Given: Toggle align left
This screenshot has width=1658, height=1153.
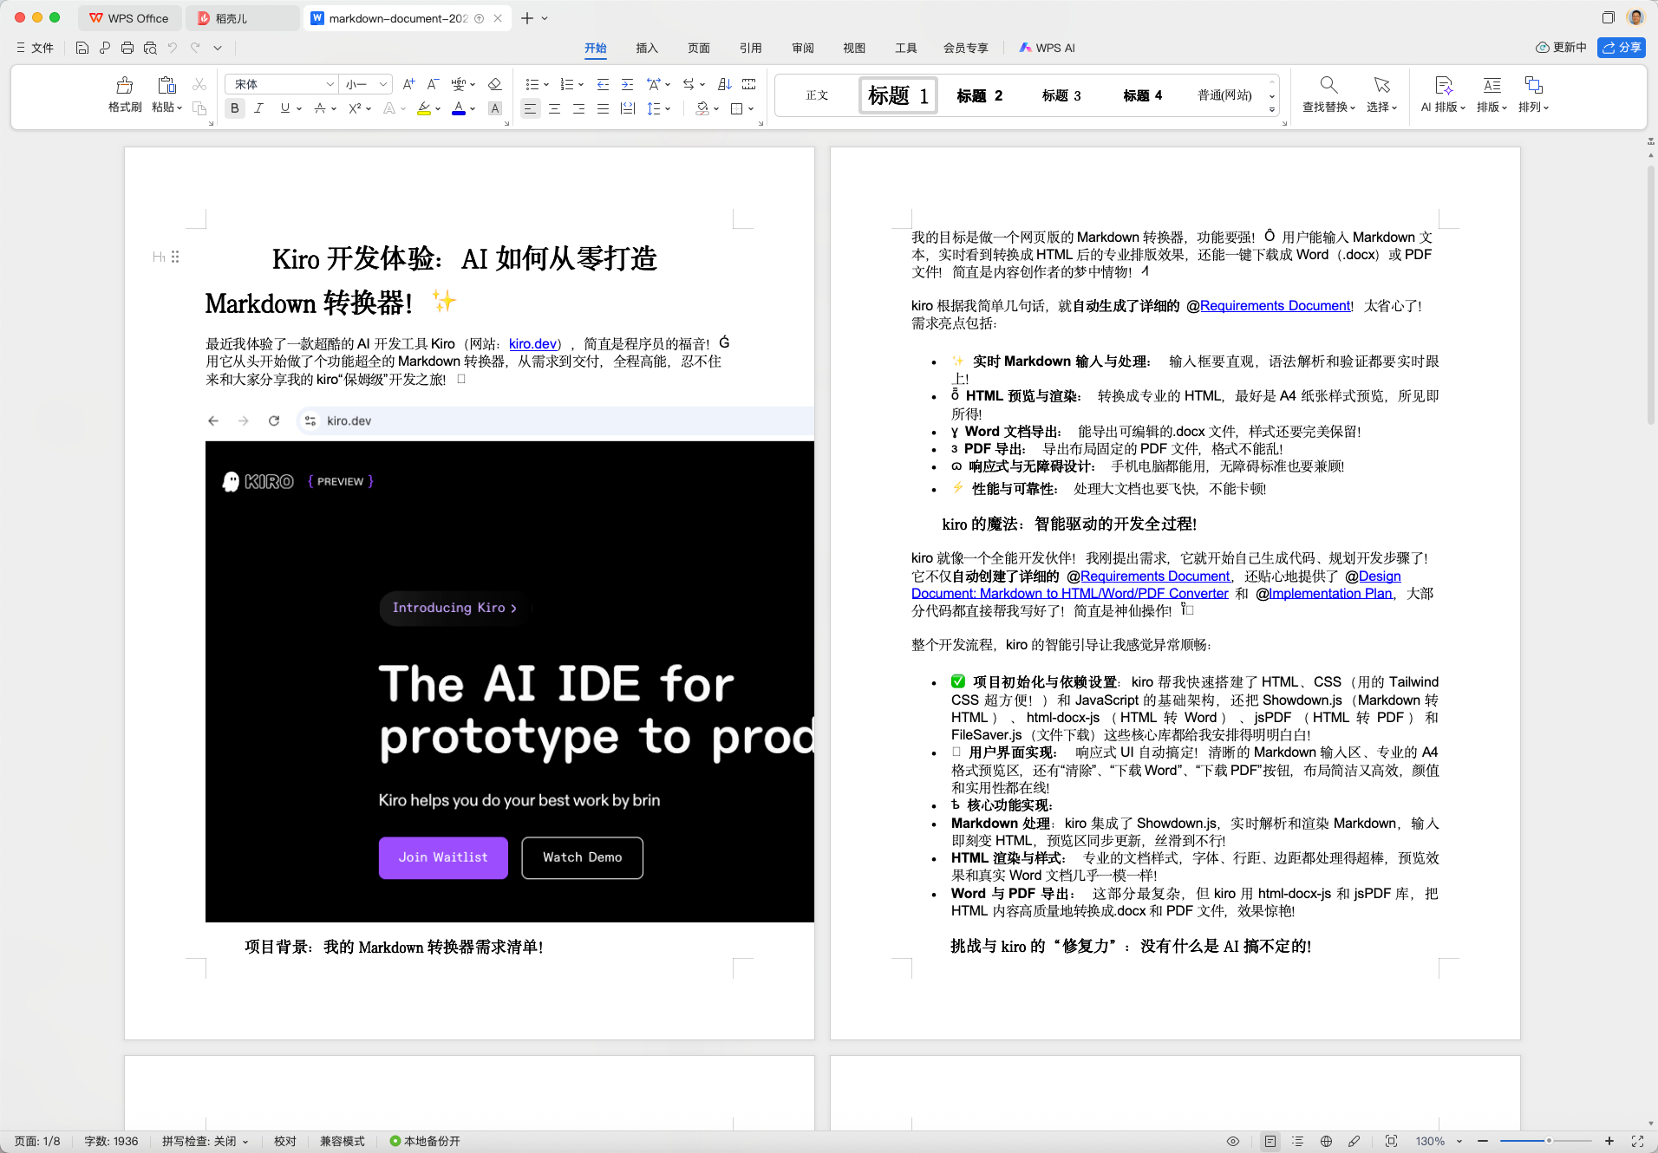Looking at the screenshot, I should (530, 108).
